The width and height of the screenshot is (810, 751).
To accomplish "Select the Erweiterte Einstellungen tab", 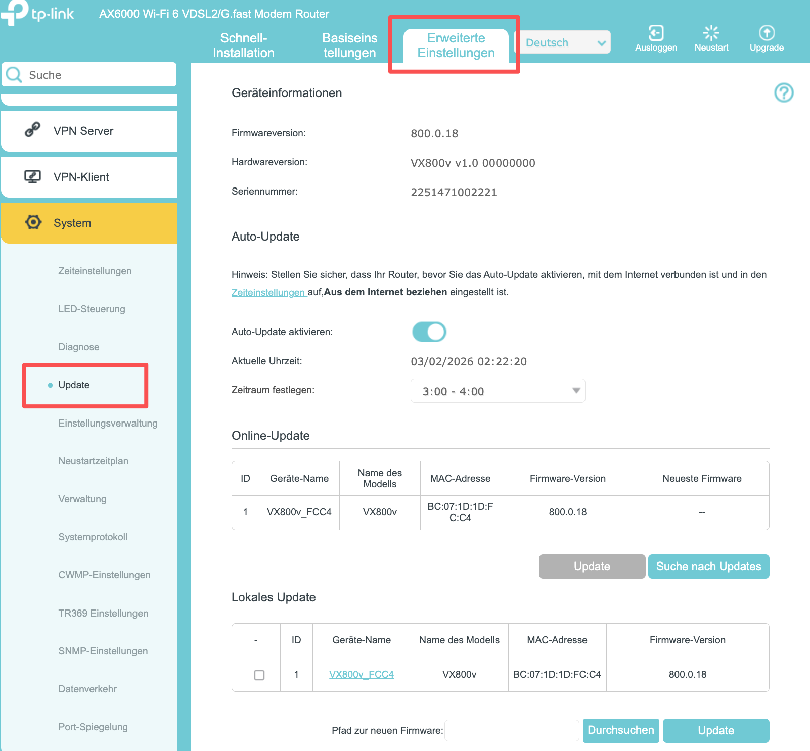I will 456,45.
